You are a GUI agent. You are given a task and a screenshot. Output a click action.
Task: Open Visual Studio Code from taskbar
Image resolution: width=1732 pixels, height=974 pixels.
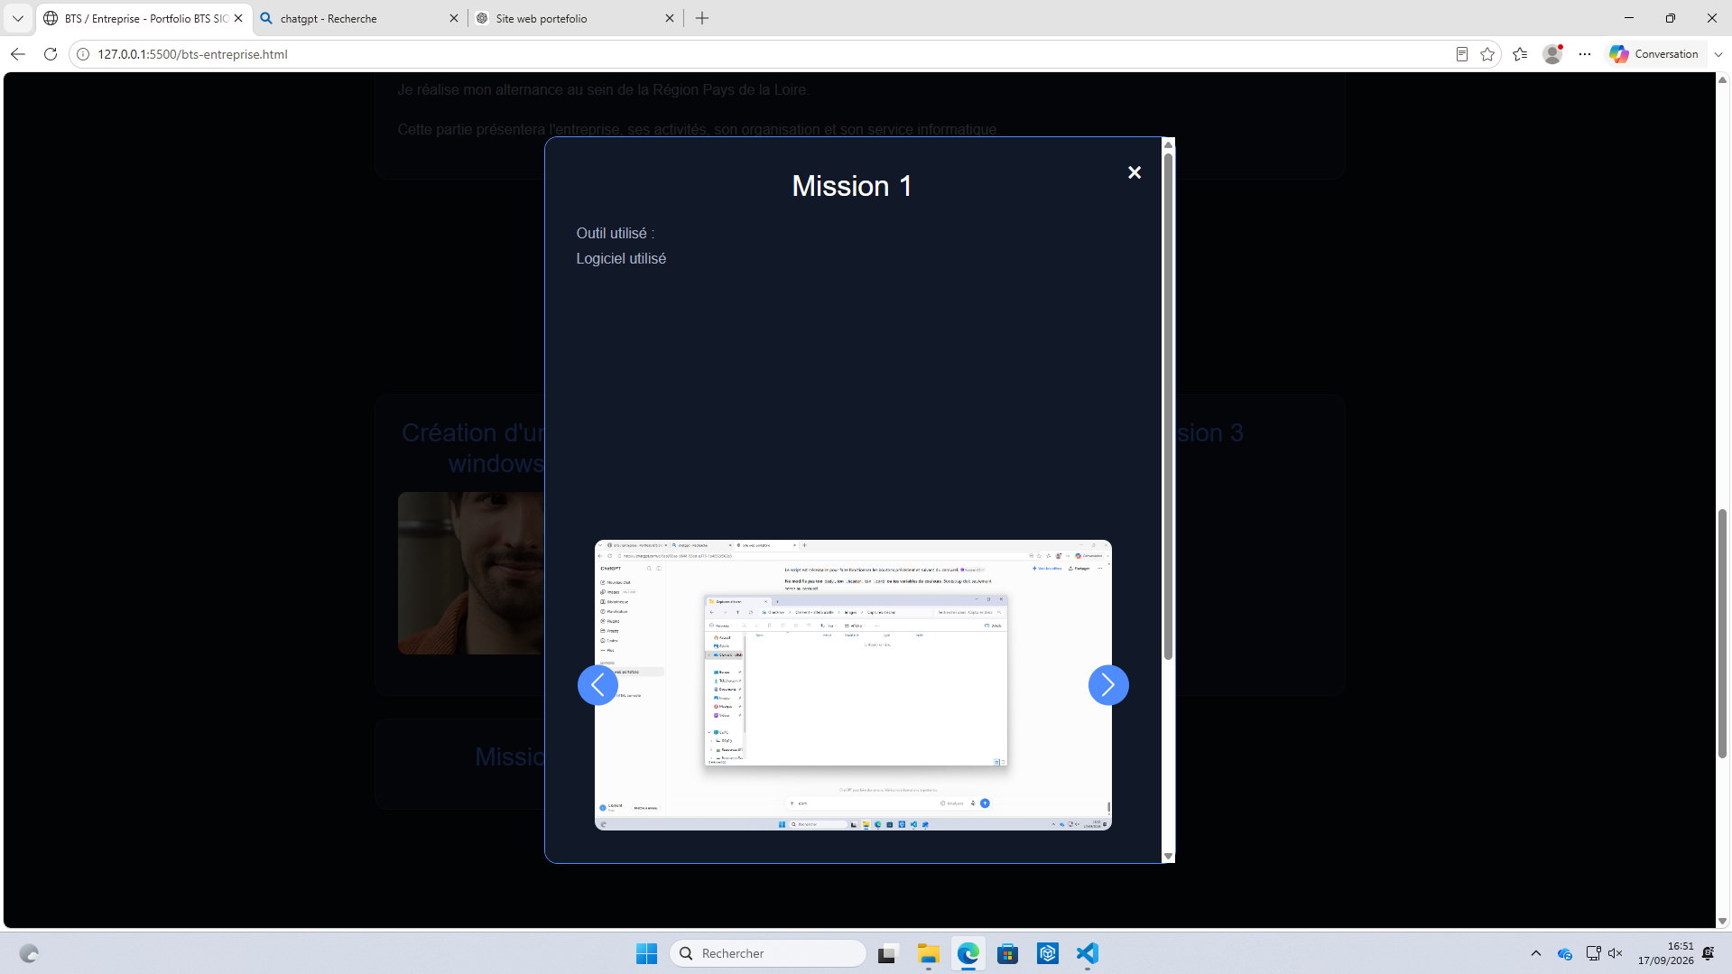coord(1088,953)
